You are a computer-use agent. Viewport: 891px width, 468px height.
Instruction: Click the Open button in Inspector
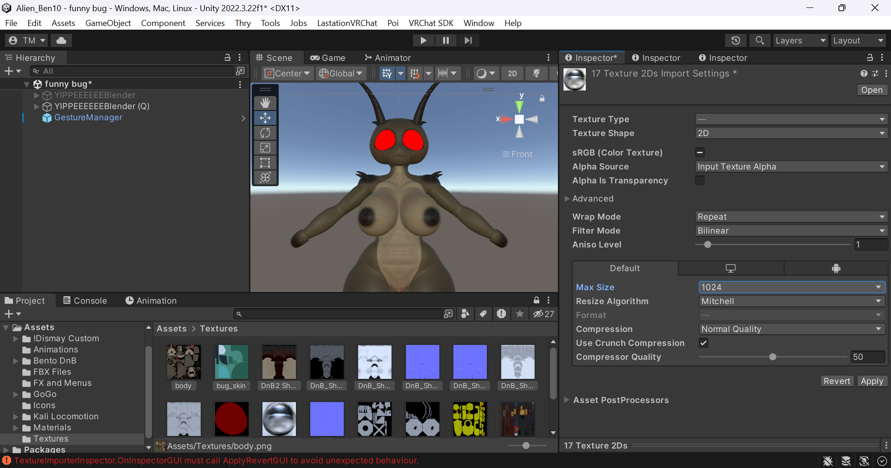pyautogui.click(x=872, y=90)
